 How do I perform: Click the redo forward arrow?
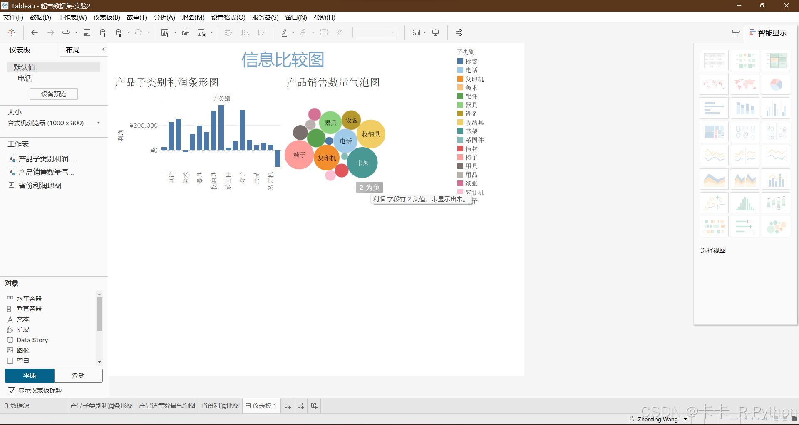[50, 32]
